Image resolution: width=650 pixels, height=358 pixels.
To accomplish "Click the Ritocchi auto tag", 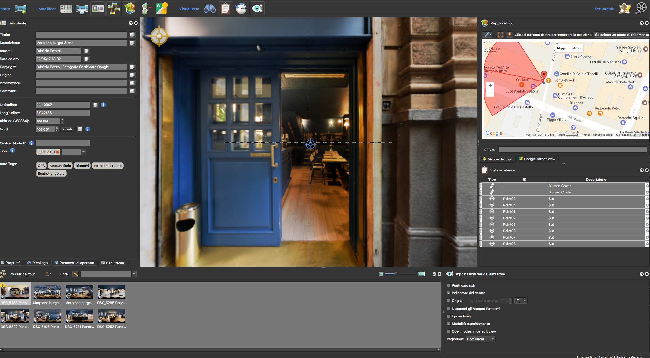I will point(82,166).
